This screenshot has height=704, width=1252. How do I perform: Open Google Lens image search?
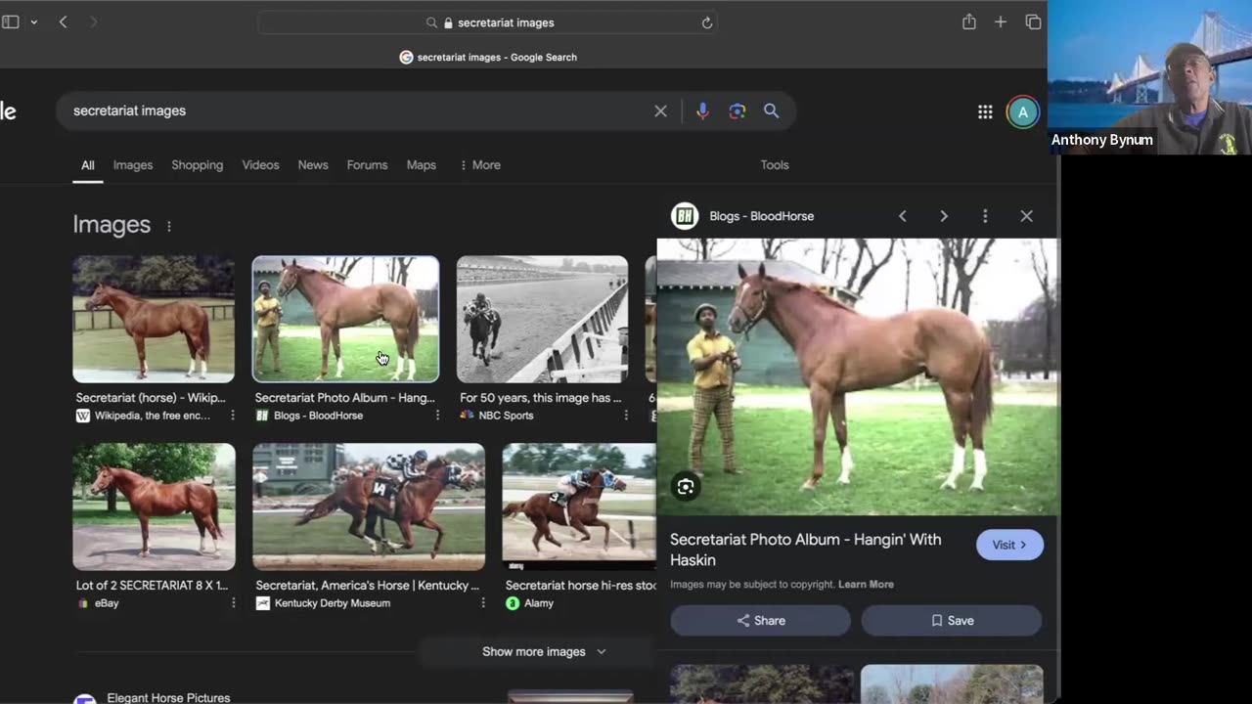(738, 111)
